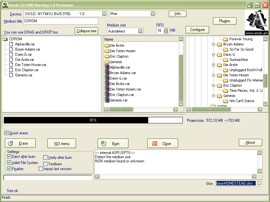Select Bryan Adams.rar in the CDROM tree
This screenshot has width=270, height=202.
[x=28, y=49]
